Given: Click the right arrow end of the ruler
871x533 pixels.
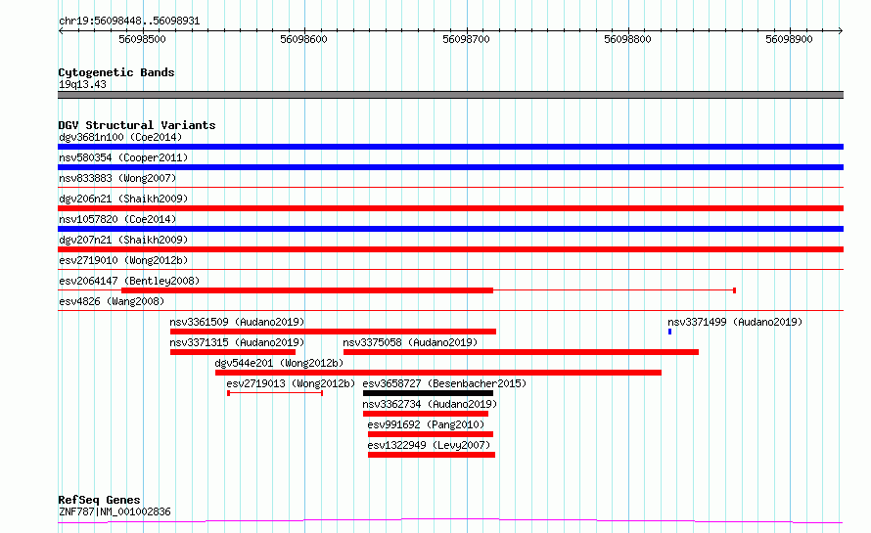Looking at the screenshot, I should coord(841,31).
